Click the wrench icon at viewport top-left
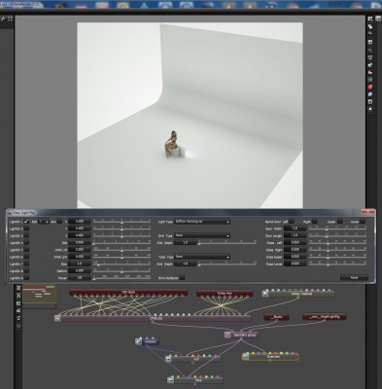This screenshot has height=389, width=382. coord(3,19)
